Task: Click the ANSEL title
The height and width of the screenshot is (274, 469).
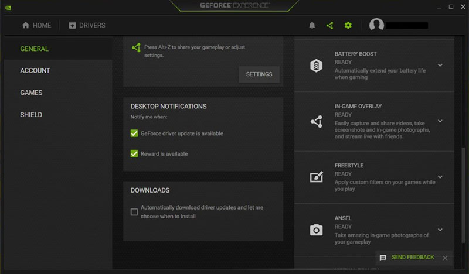Action: click(343, 218)
